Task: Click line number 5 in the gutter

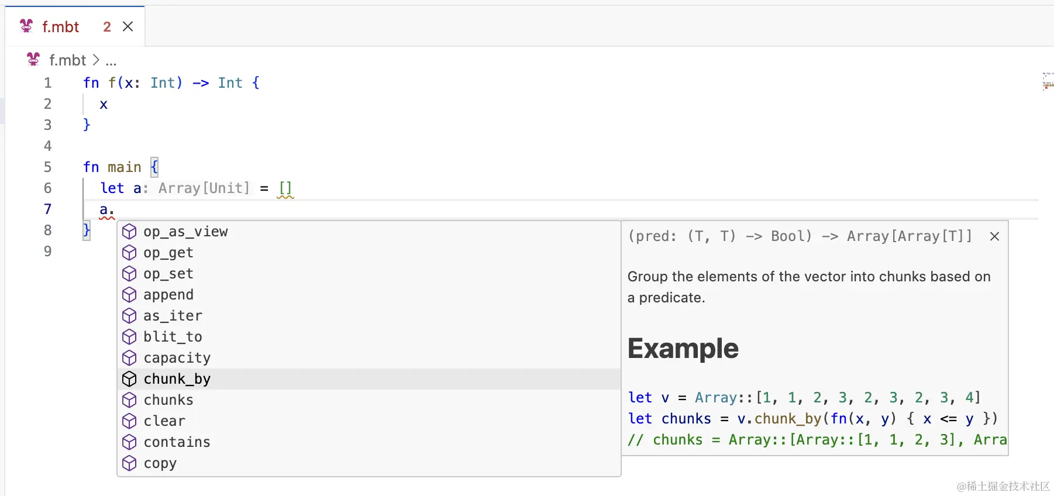Action: pyautogui.click(x=48, y=167)
